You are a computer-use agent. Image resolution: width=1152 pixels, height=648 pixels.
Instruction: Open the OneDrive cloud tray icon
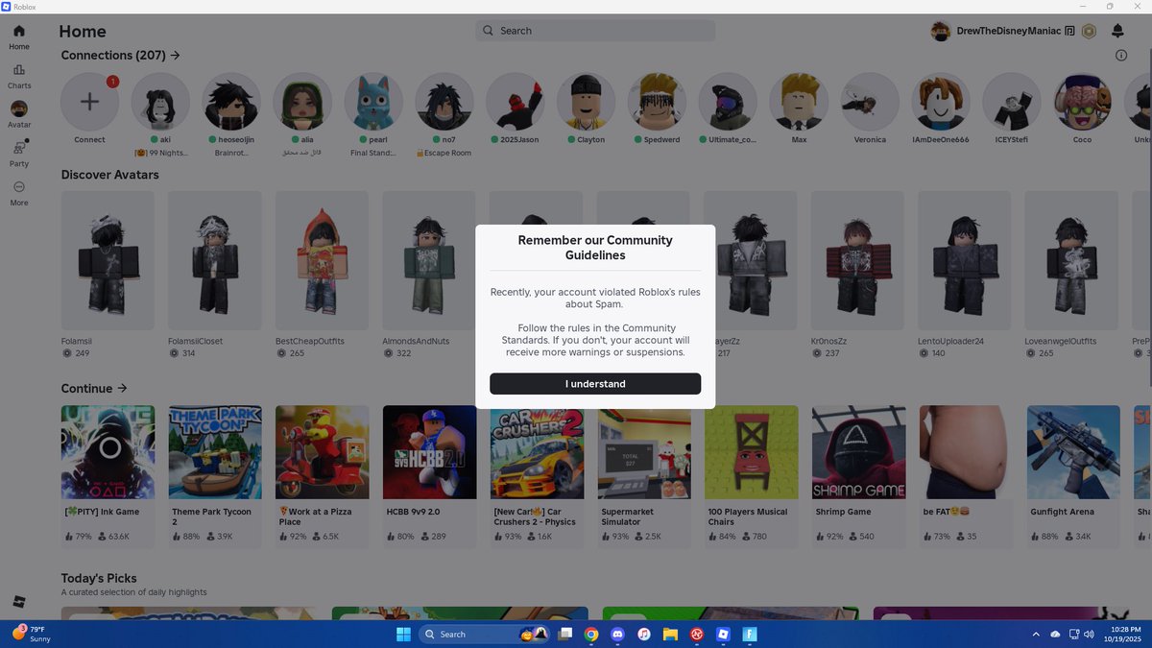click(x=1055, y=634)
